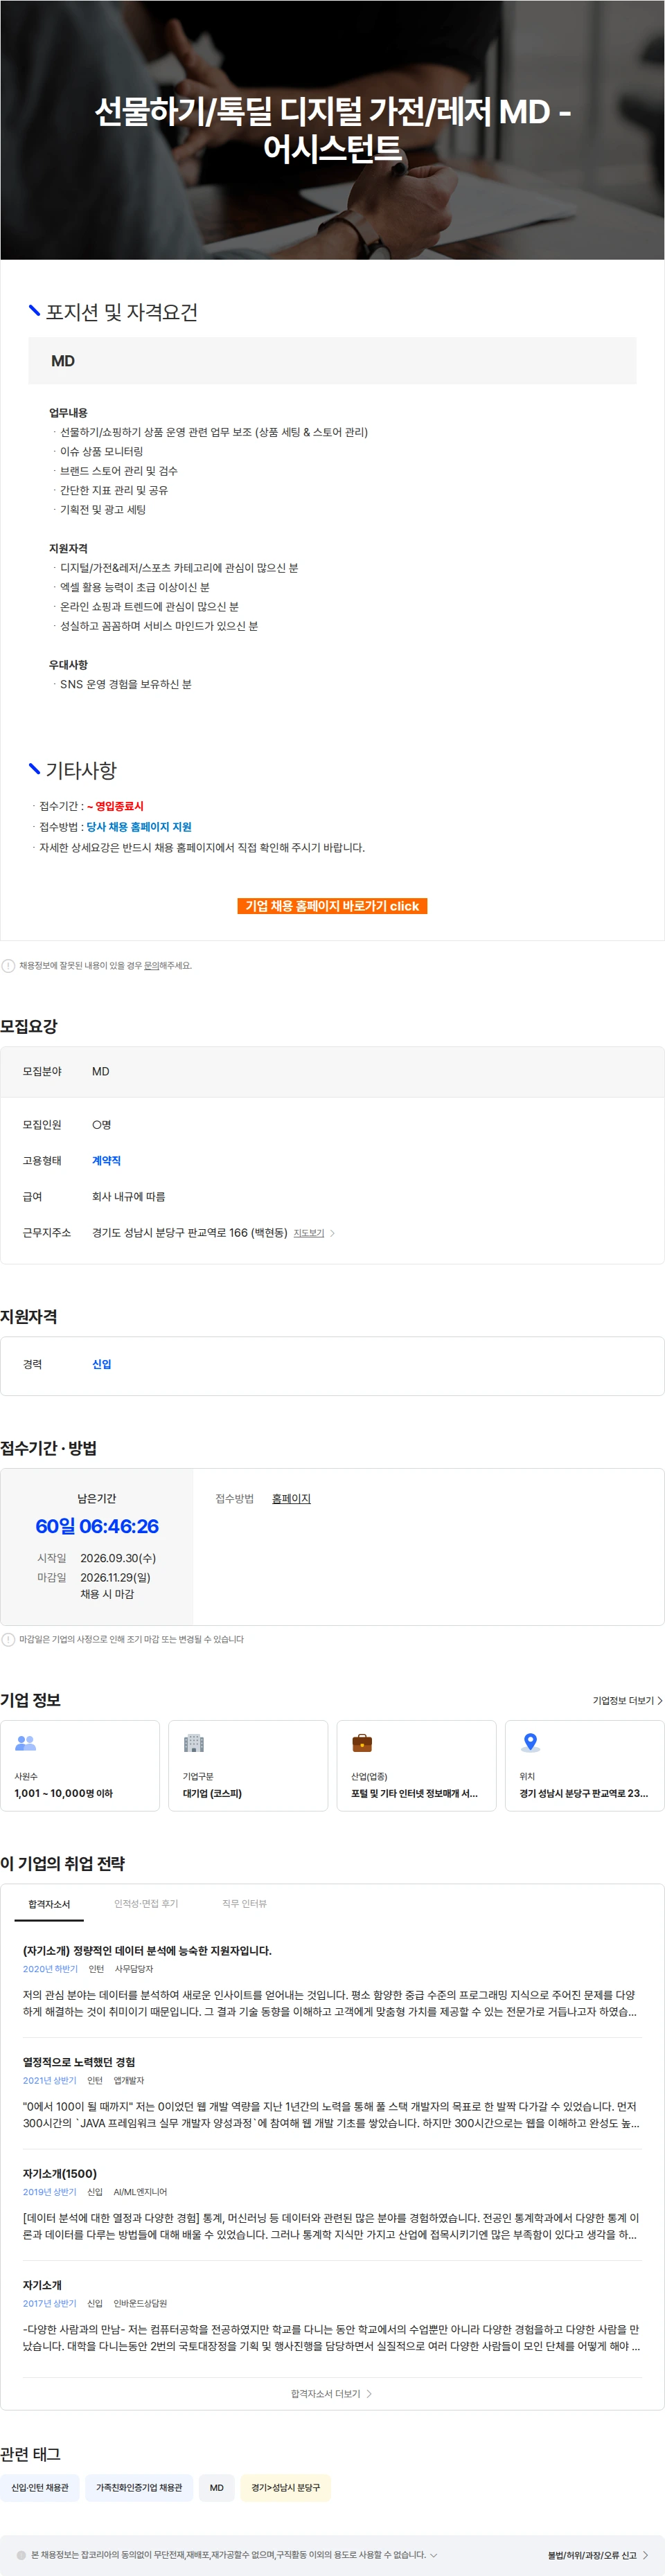Click the 포털 및 기타 인터넷 정보매개 card

coord(416,1766)
